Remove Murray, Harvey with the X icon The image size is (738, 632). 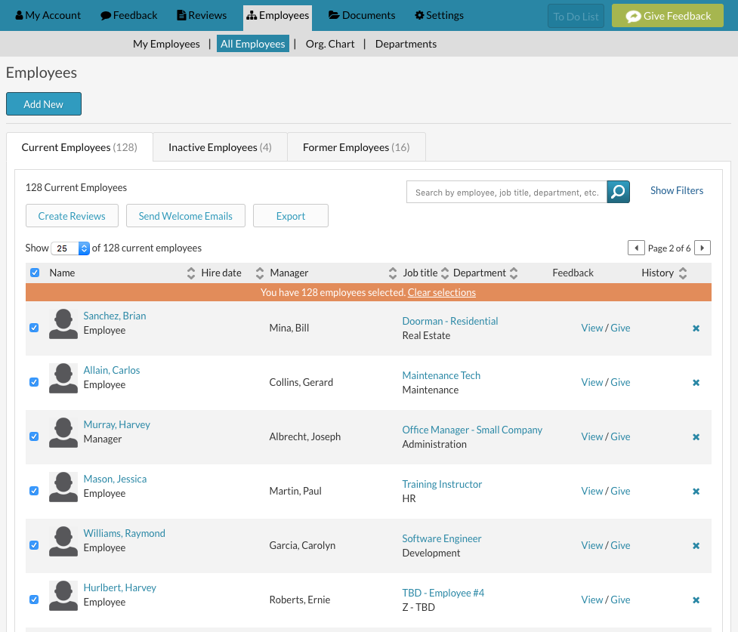pyautogui.click(x=696, y=436)
